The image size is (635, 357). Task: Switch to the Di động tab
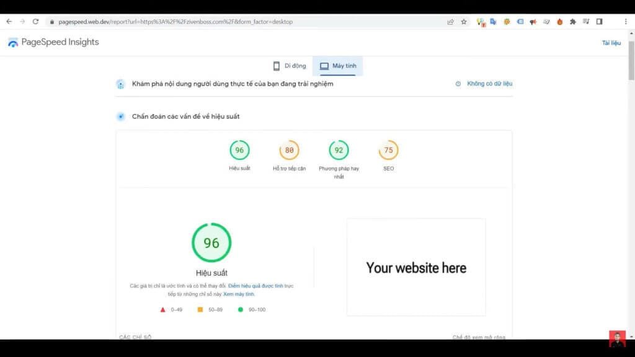point(290,66)
